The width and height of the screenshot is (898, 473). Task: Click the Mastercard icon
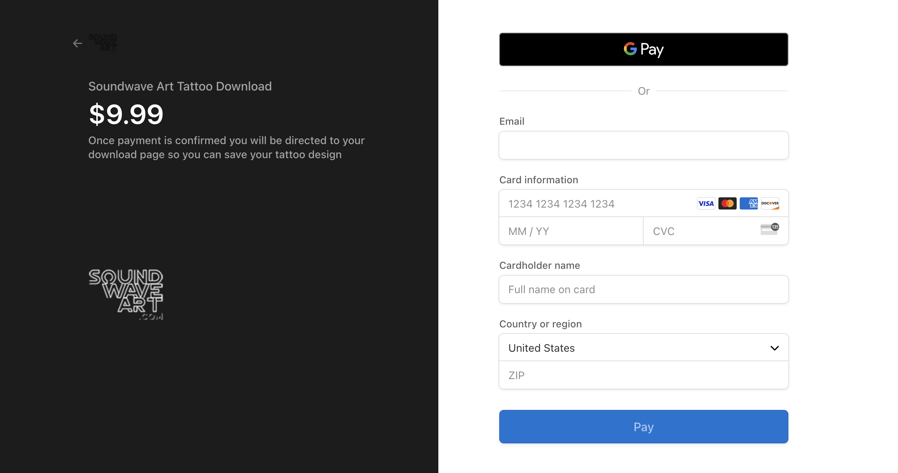pos(727,203)
